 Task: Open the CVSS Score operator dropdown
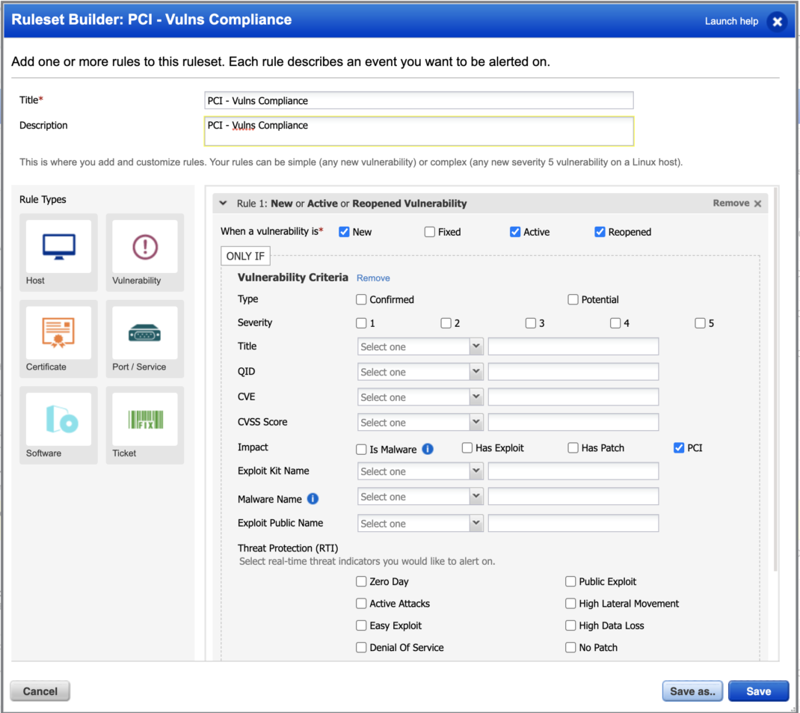click(x=420, y=423)
